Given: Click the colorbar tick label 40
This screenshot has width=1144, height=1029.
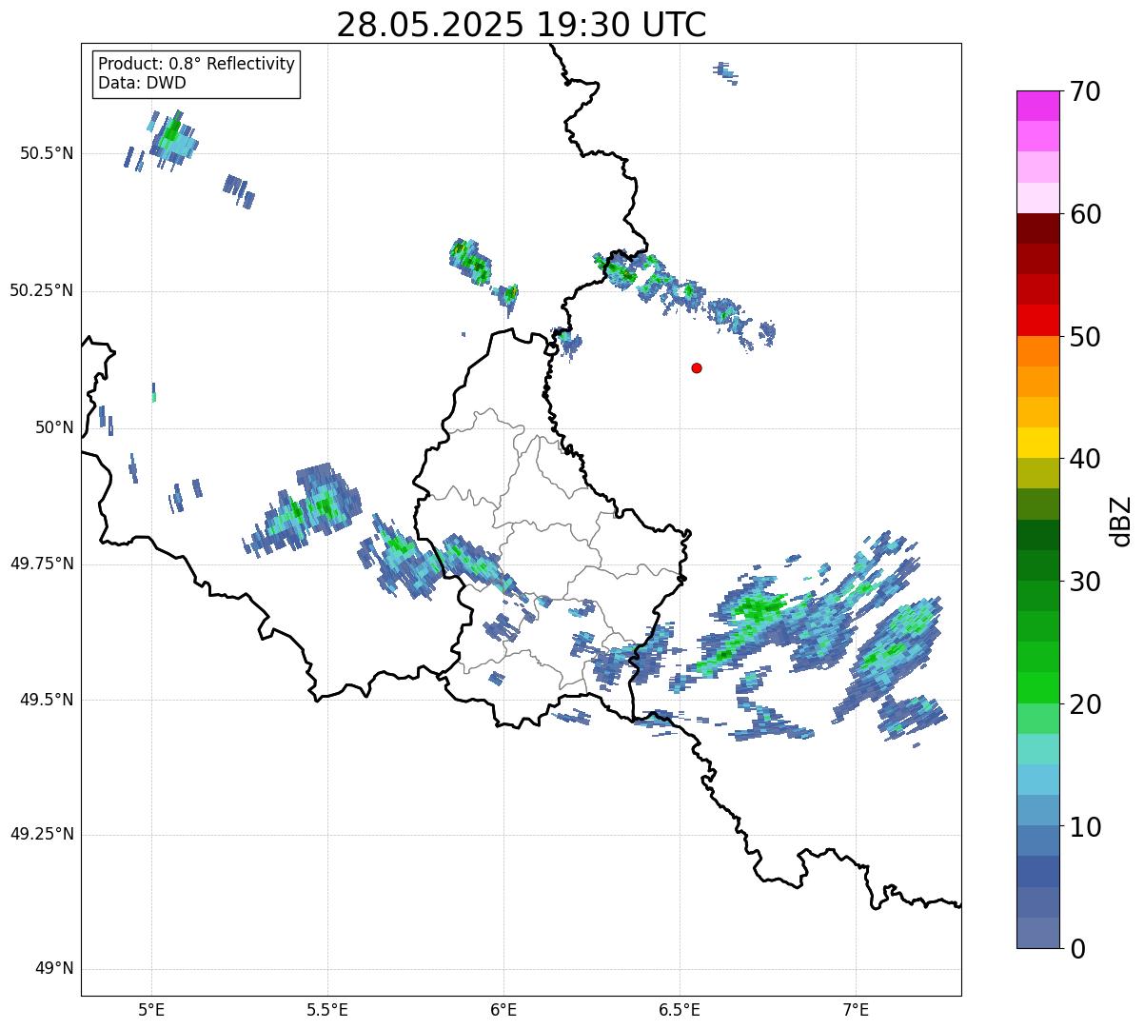Looking at the screenshot, I should (1085, 459).
